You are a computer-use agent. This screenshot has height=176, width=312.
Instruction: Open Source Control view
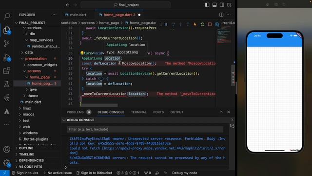[x=7, y=44]
